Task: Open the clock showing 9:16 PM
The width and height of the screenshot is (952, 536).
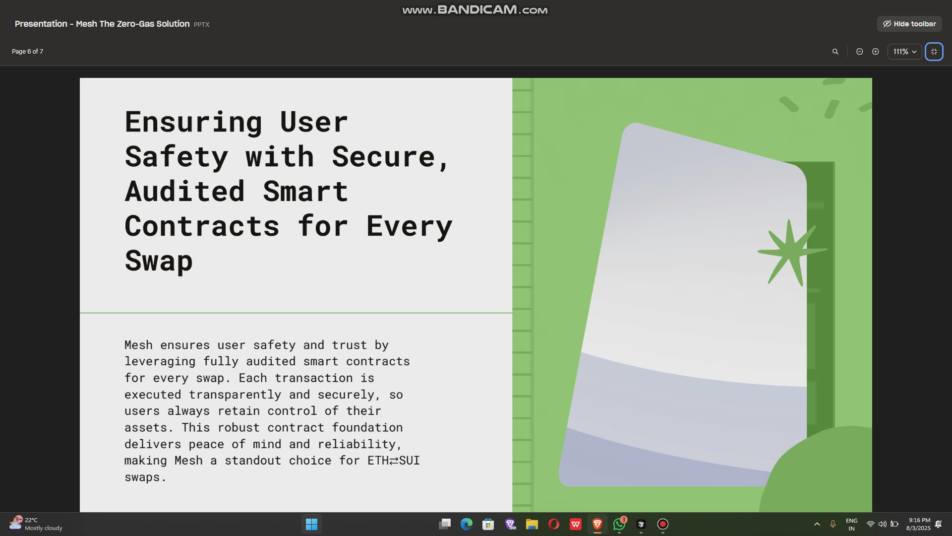Action: (919, 524)
